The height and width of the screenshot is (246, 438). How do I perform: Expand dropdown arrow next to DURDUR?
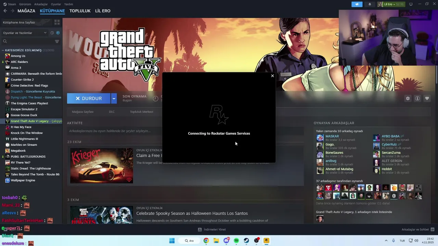[x=114, y=98]
